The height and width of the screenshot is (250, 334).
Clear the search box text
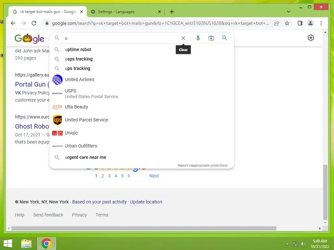click(x=183, y=38)
